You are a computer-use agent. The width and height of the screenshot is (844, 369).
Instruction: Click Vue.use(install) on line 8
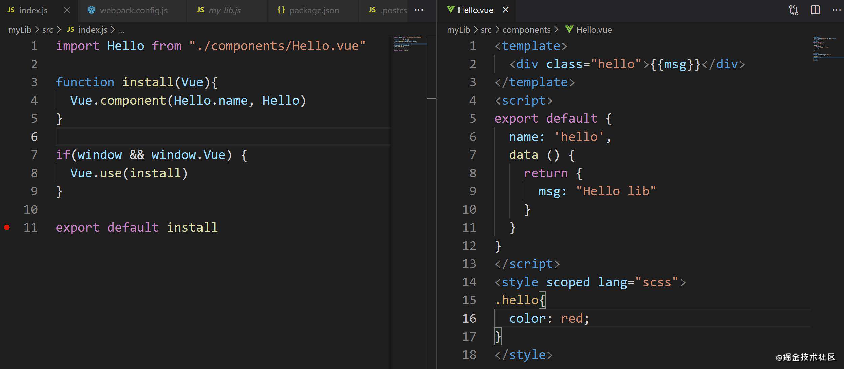(x=129, y=173)
